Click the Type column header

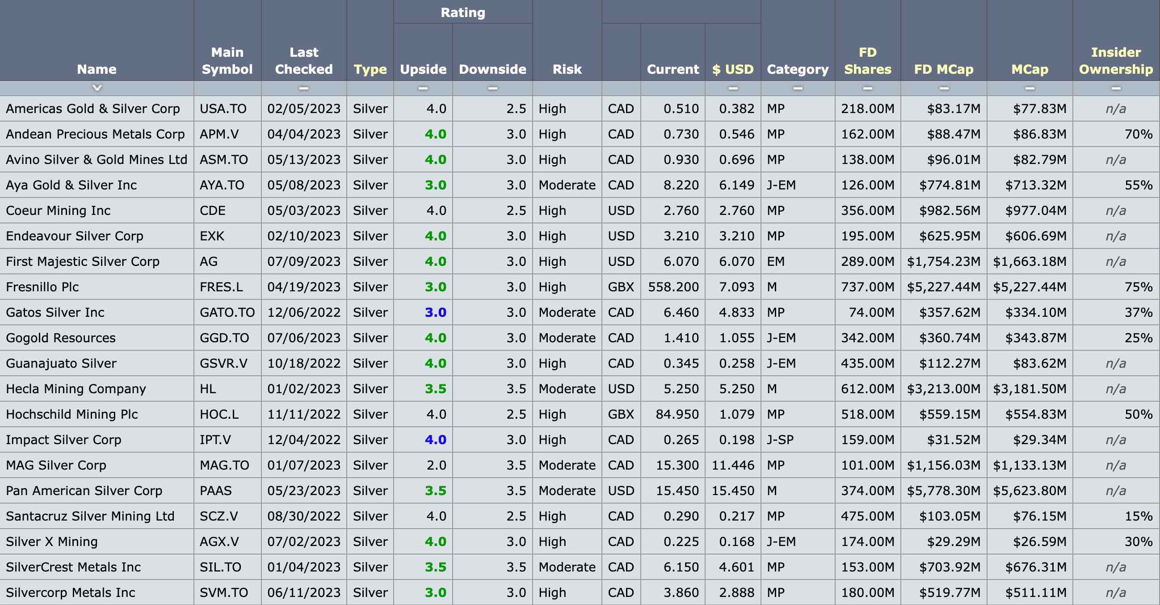[x=370, y=69]
